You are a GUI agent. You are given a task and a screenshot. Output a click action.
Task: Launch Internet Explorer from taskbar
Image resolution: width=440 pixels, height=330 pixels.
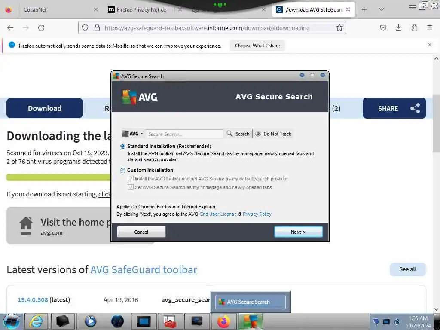click(x=36, y=321)
